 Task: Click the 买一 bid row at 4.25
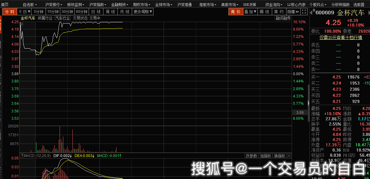(x=340, y=77)
